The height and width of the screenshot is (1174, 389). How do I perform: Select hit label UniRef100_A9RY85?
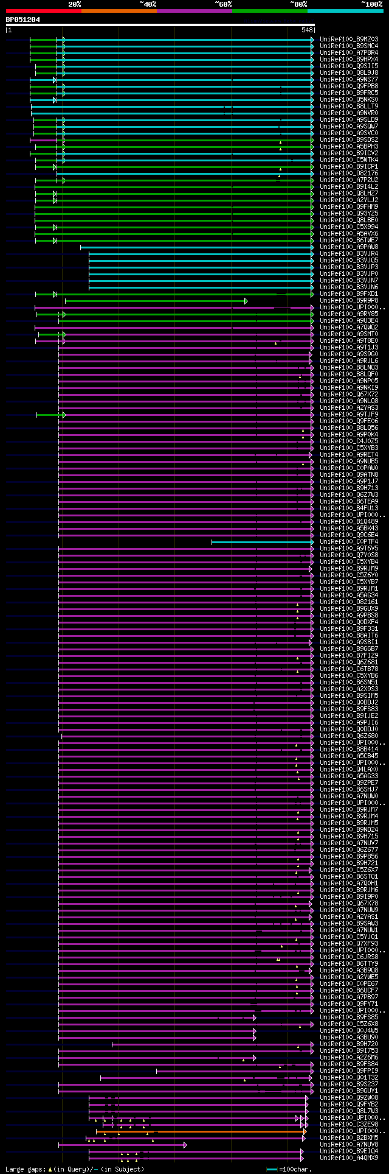point(349,314)
